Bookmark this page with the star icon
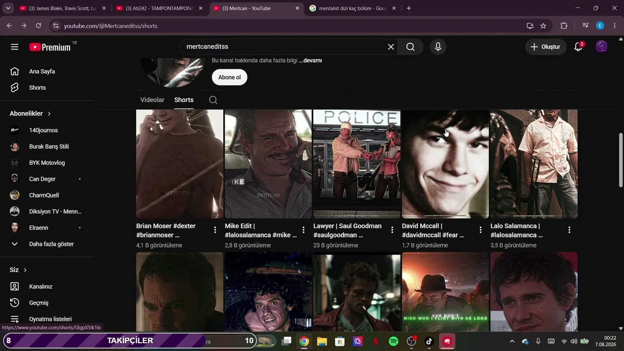The width and height of the screenshot is (624, 351). pos(543,26)
